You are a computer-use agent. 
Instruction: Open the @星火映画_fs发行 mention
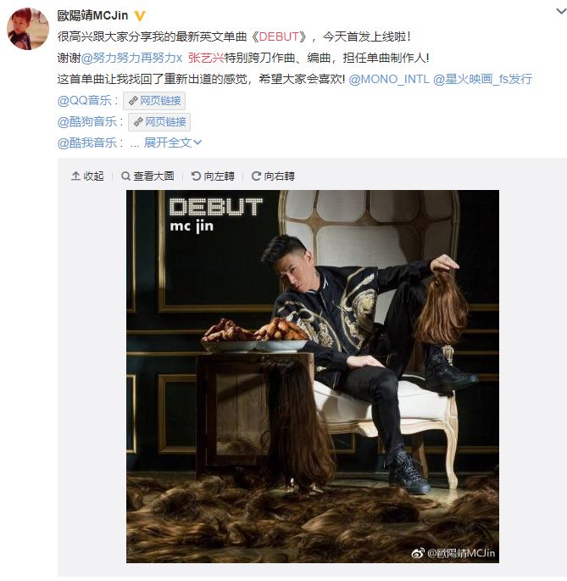click(482, 79)
